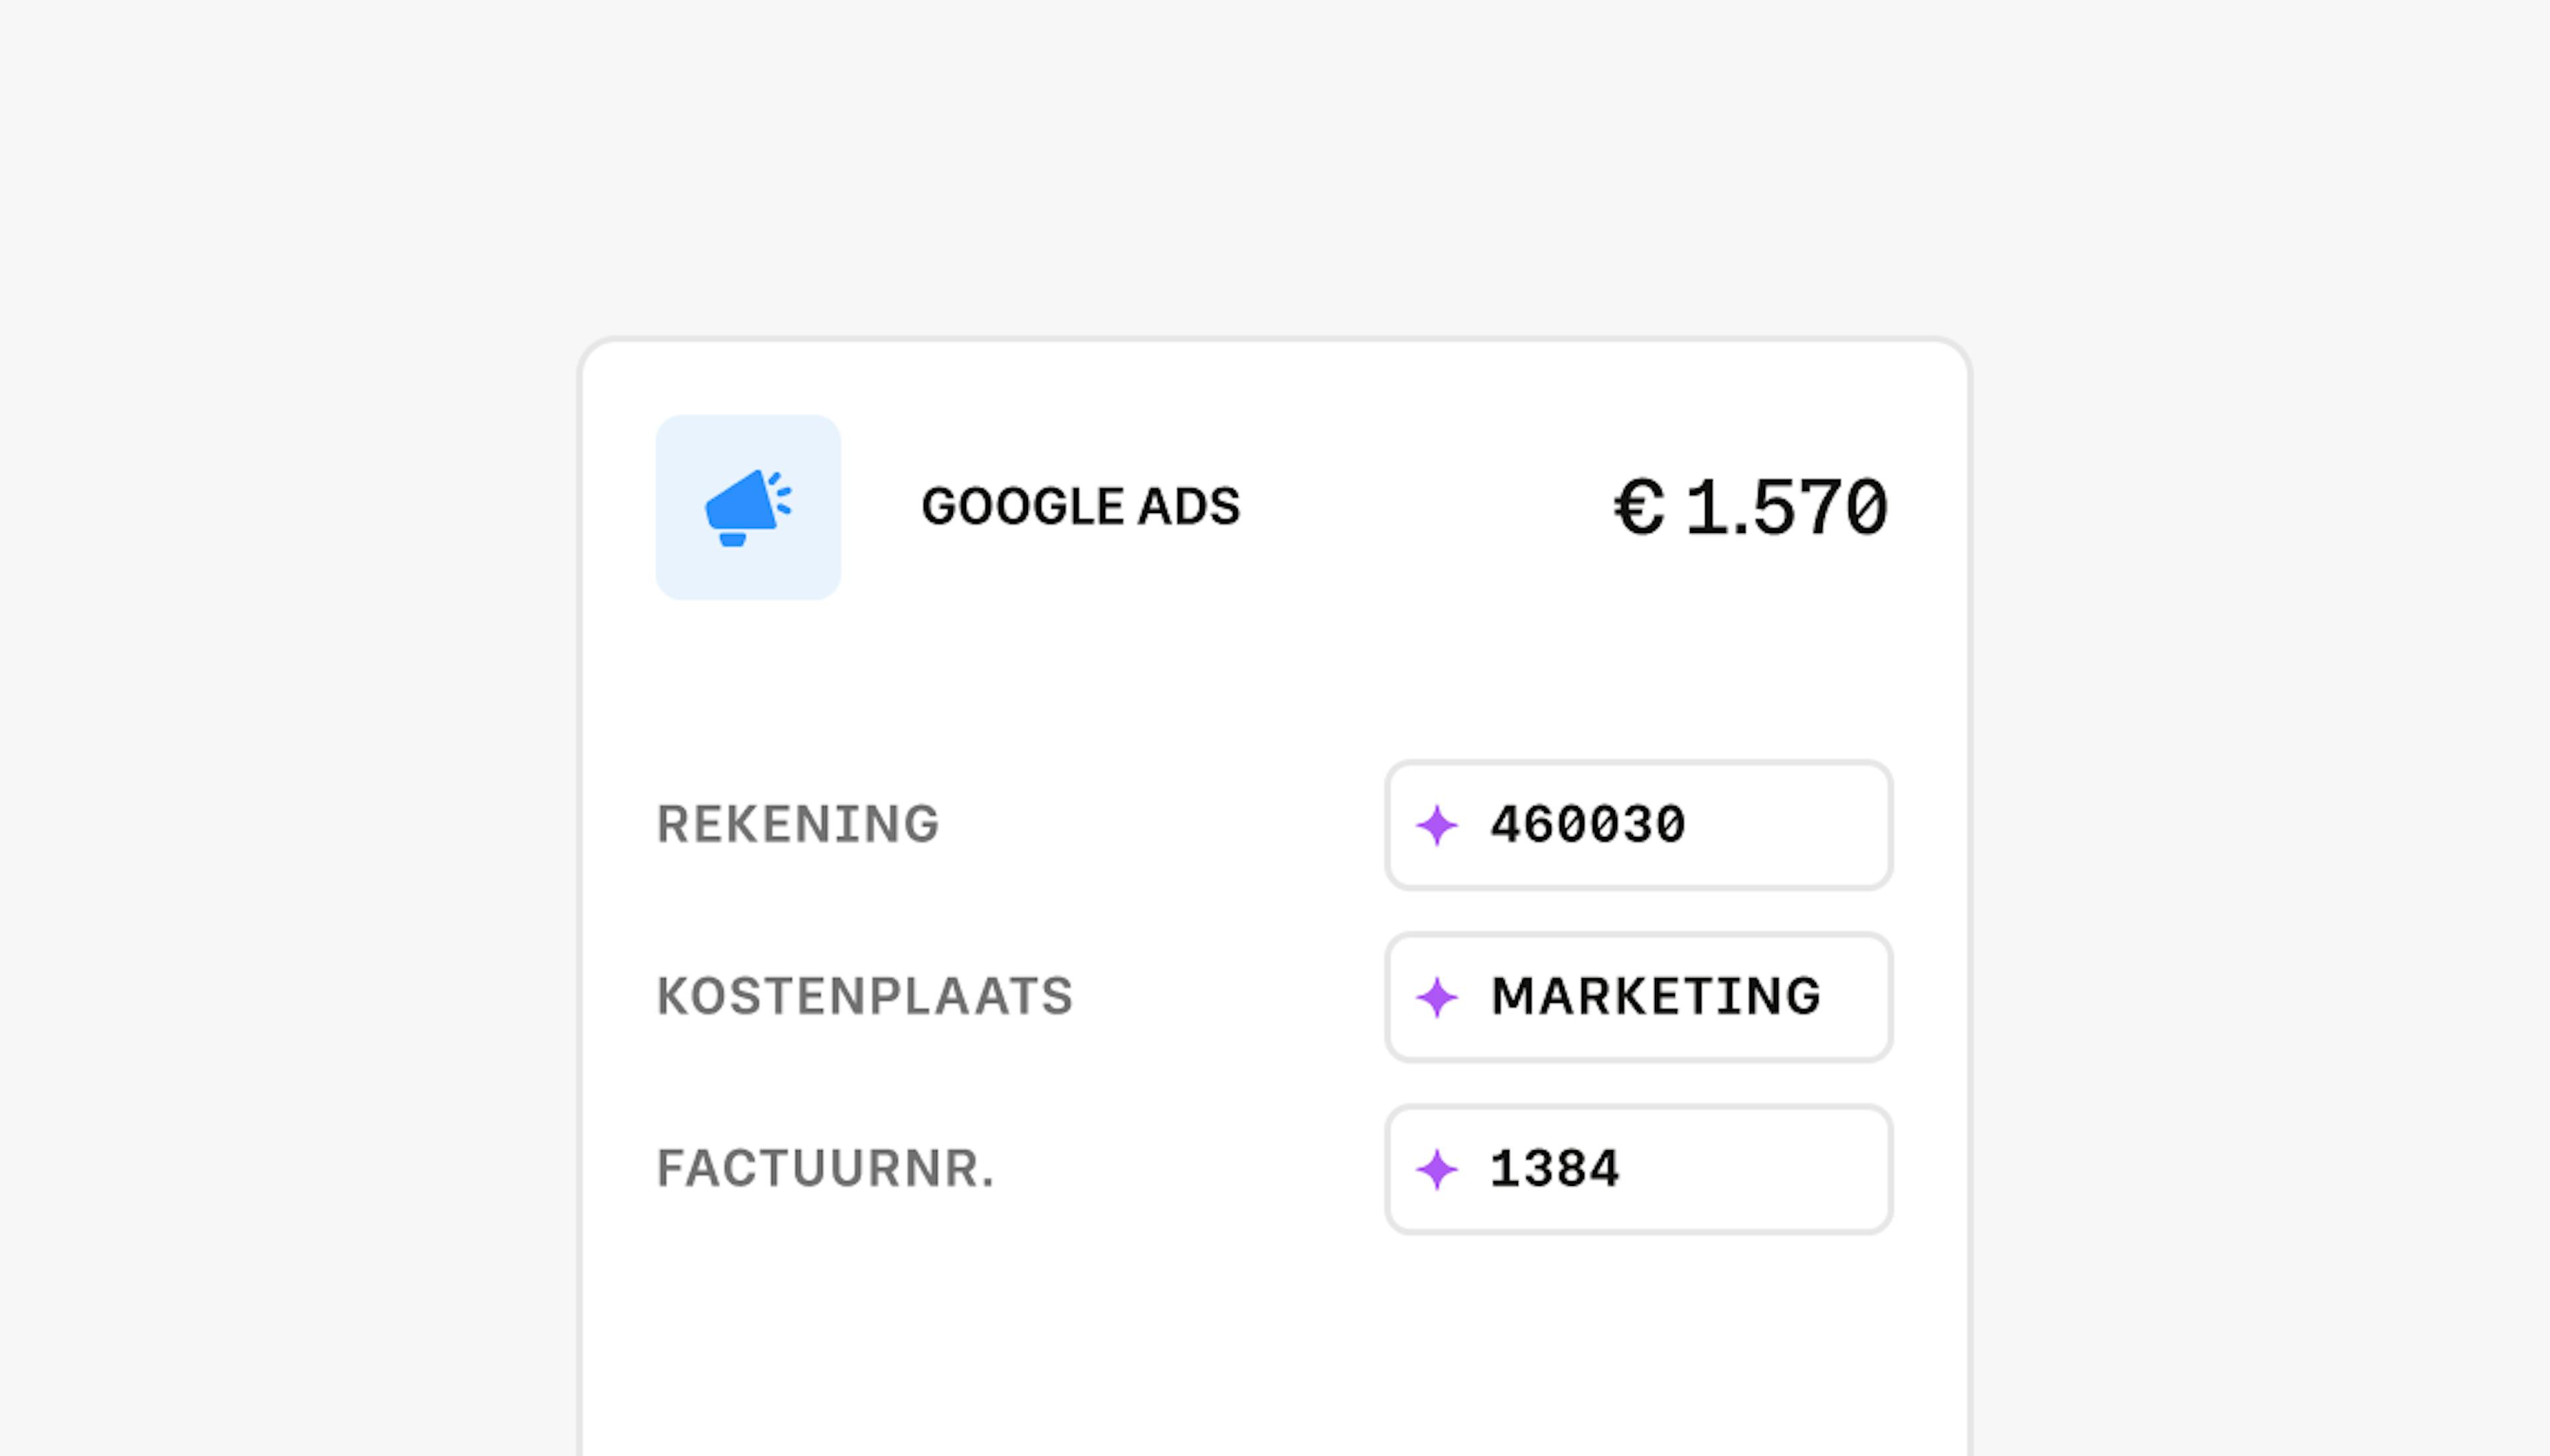2550x1456 pixels.
Task: Click the Factuurnr value pill
Action: click(x=1637, y=1168)
